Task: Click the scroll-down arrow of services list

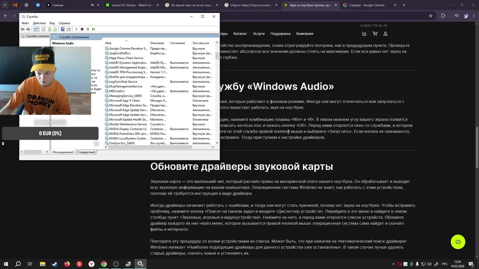Action: pyautogui.click(x=217, y=143)
